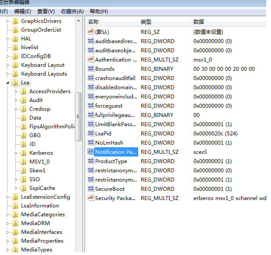Screen dimensions: 271x255
Task: Expand the GraphicsDrivers key
Action: point(7,21)
